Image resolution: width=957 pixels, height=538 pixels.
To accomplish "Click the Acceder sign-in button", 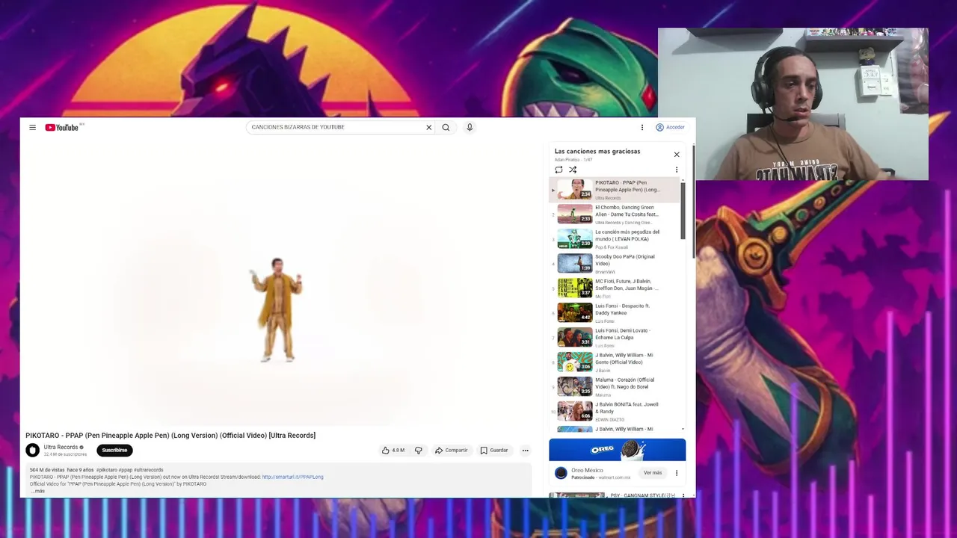I will tap(670, 128).
